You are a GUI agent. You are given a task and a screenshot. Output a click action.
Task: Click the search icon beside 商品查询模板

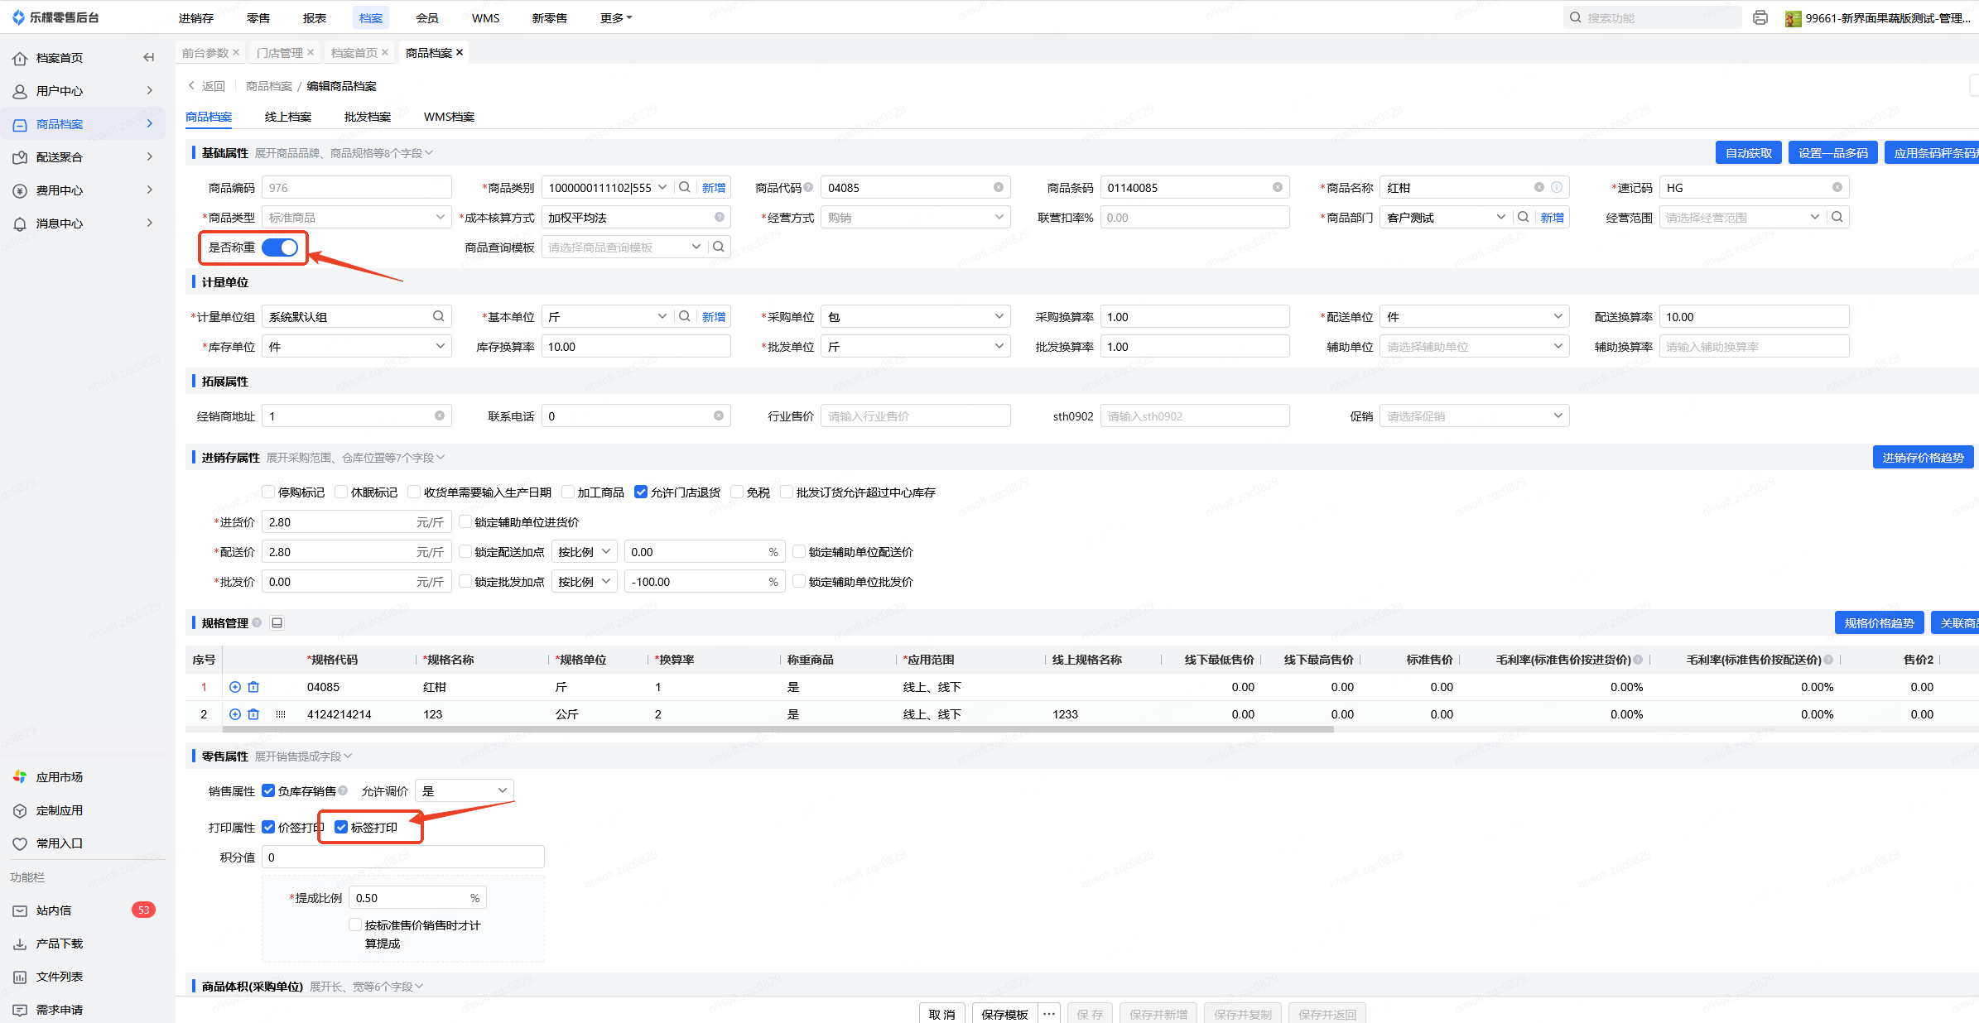719,247
